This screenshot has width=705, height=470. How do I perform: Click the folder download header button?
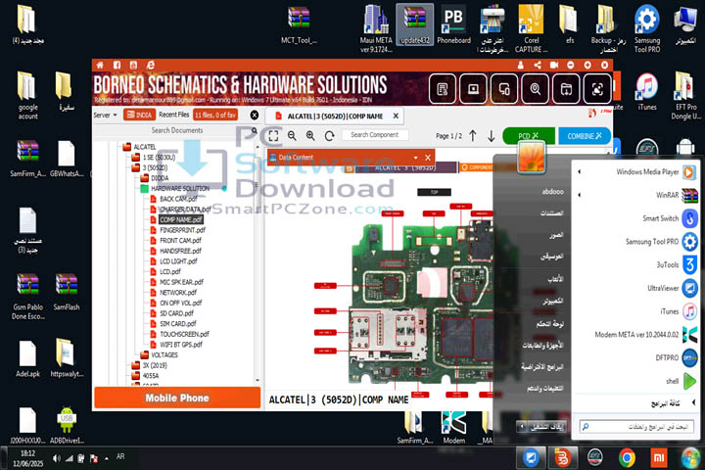[566, 89]
